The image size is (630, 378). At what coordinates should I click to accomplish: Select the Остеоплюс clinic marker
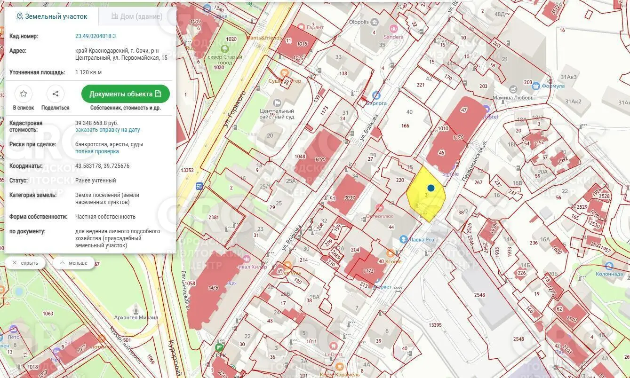380,208
